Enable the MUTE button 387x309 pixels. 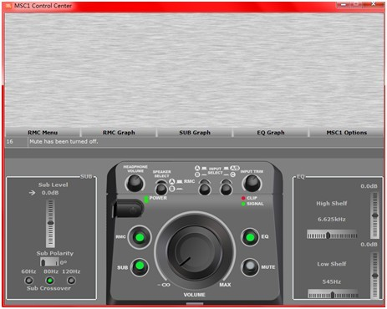click(250, 266)
